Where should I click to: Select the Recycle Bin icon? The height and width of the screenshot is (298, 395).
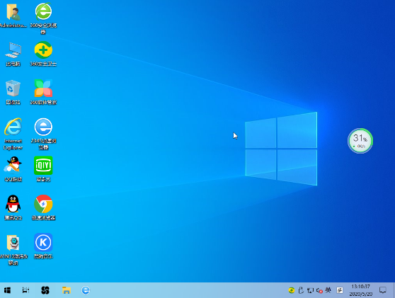[13, 88]
